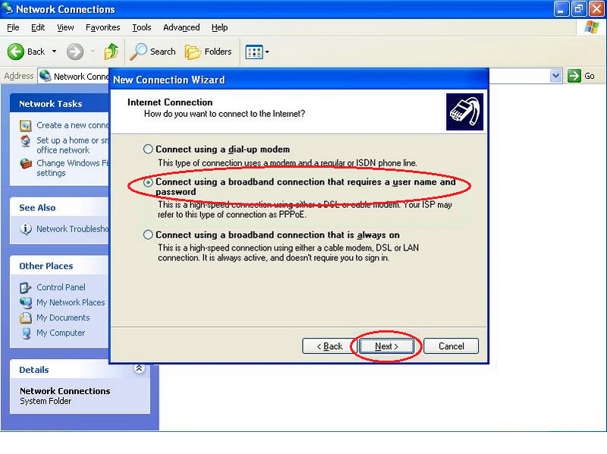Open the Back history dropdown arrow
This screenshot has width=607, height=454.
coord(54,51)
